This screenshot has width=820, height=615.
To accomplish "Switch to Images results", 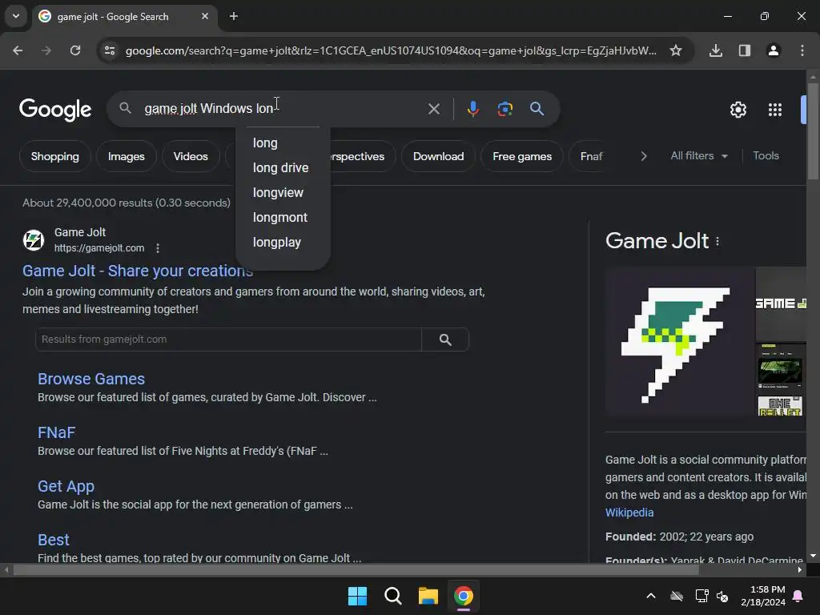I will (126, 156).
